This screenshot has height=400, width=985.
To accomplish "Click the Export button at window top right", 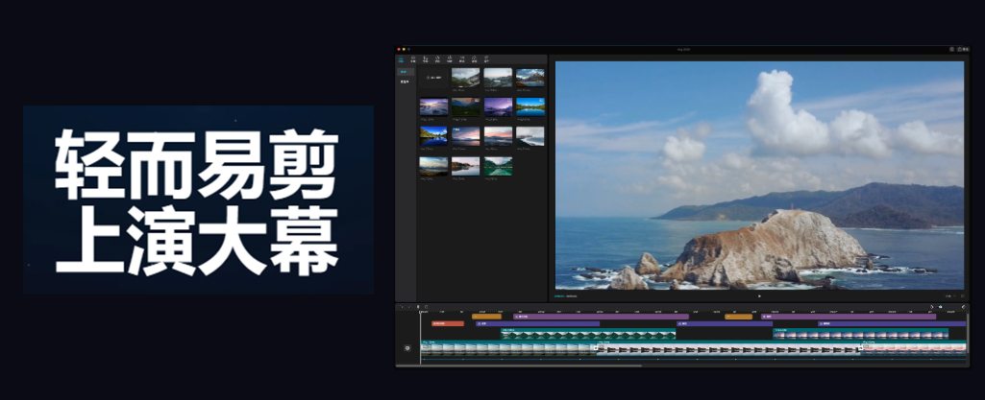I will 962,49.
